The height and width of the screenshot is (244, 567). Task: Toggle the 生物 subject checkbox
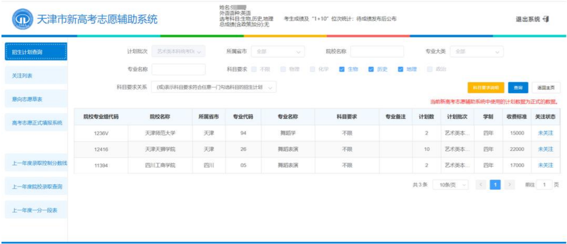pos(341,69)
